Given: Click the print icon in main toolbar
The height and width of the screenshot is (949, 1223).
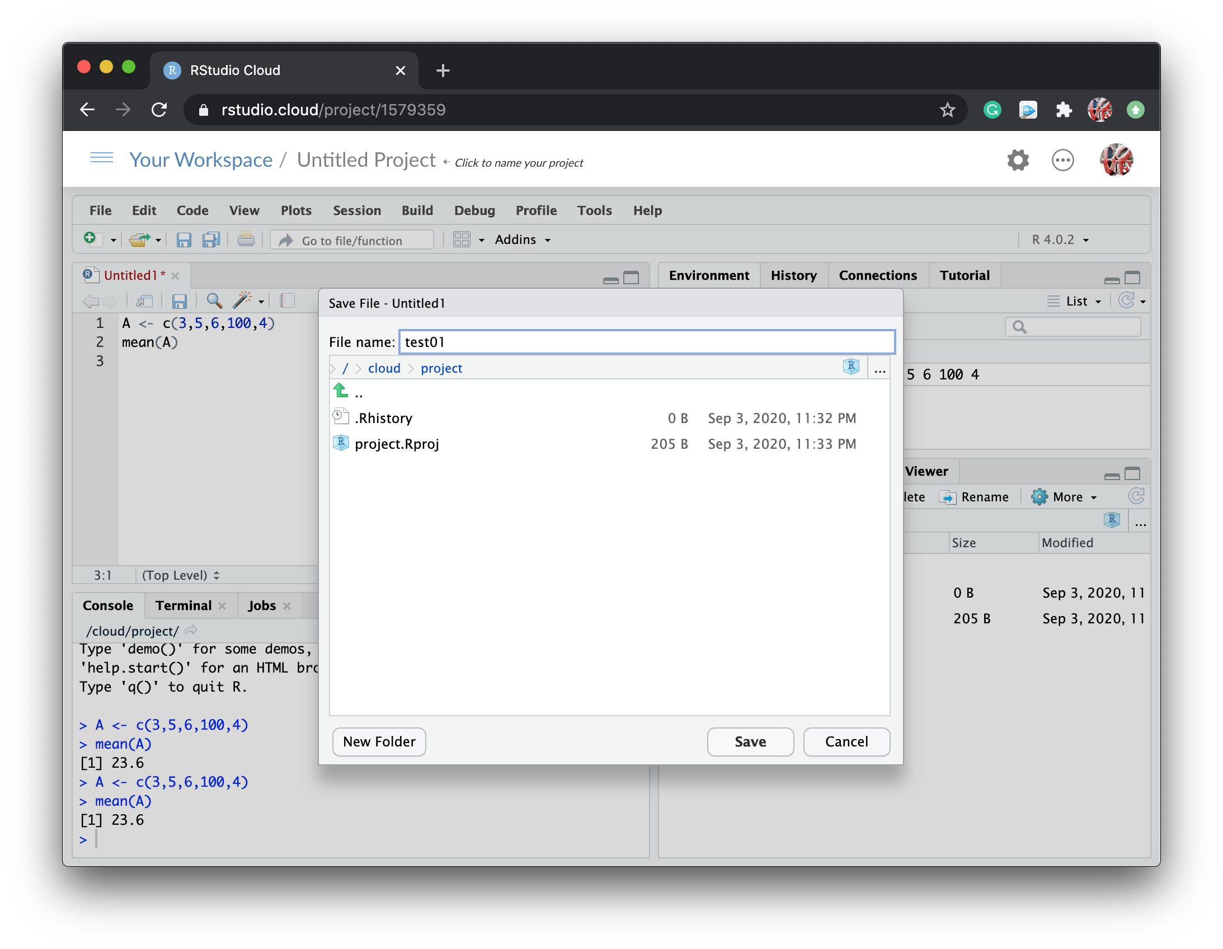Looking at the screenshot, I should 245,240.
